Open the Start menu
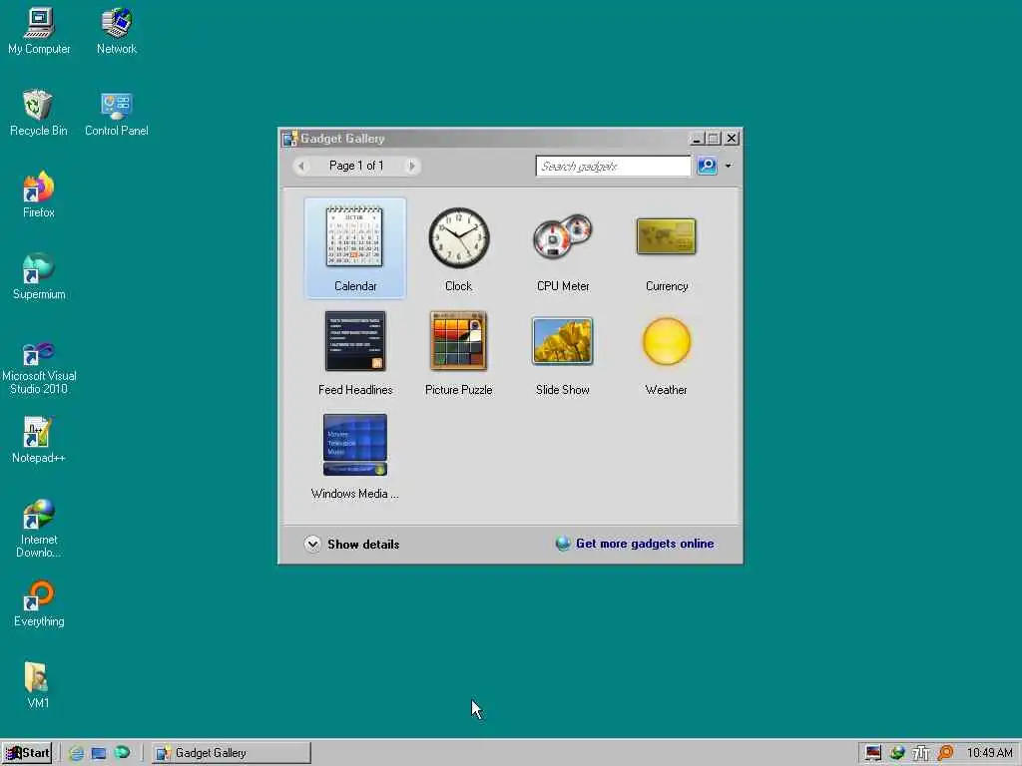Viewport: 1022px width, 766px height. click(x=27, y=753)
